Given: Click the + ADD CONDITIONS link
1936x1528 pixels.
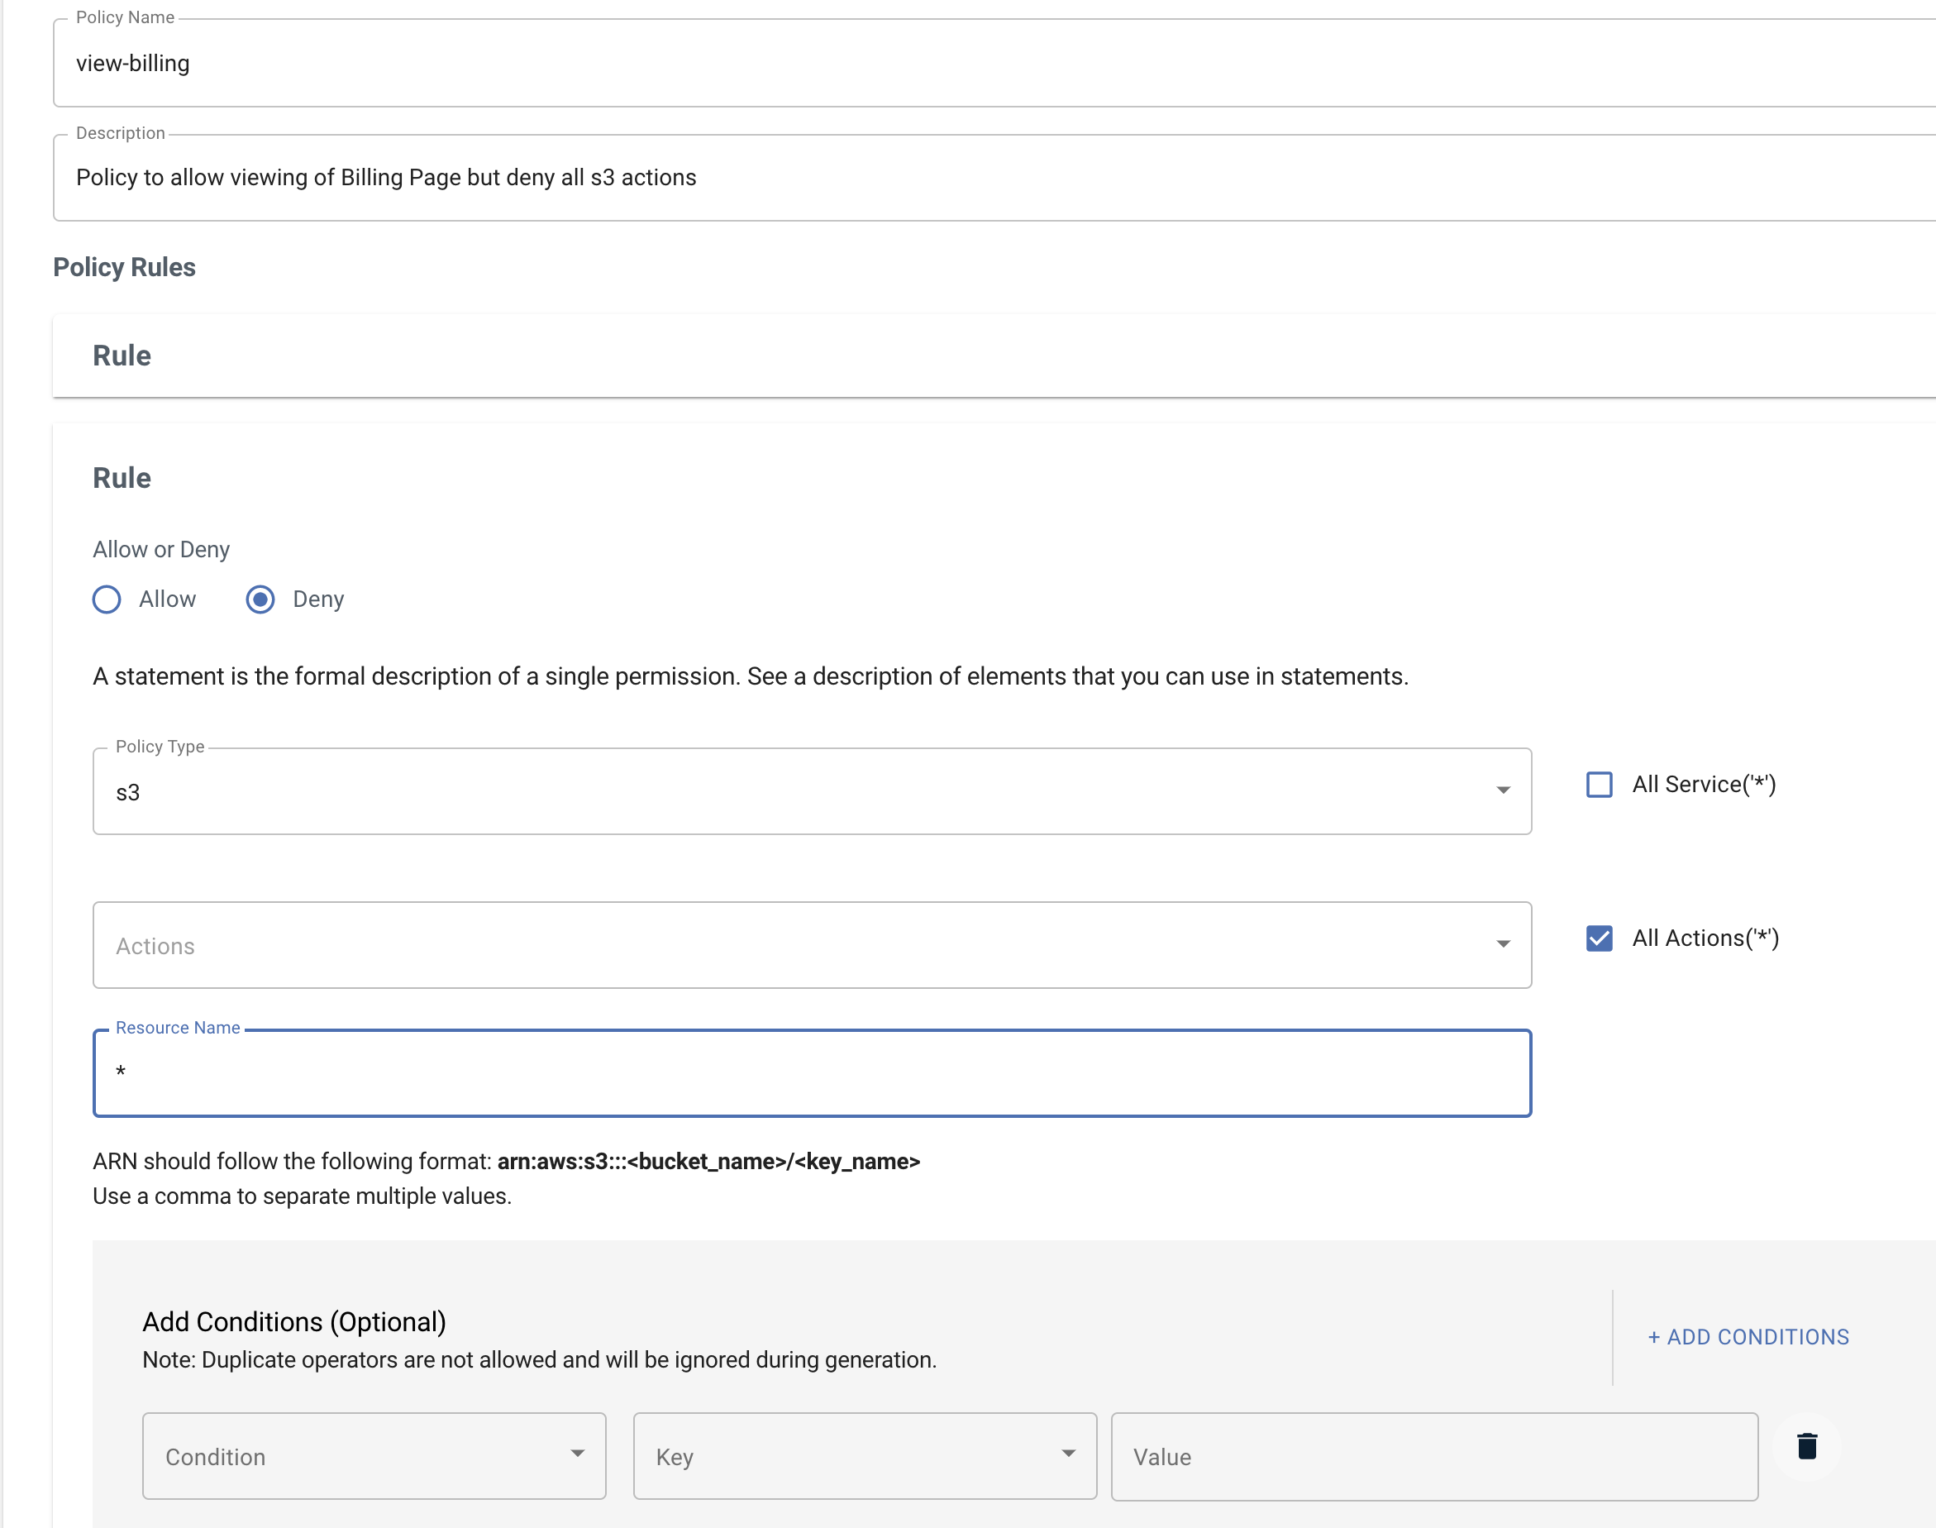Looking at the screenshot, I should pos(1748,1338).
